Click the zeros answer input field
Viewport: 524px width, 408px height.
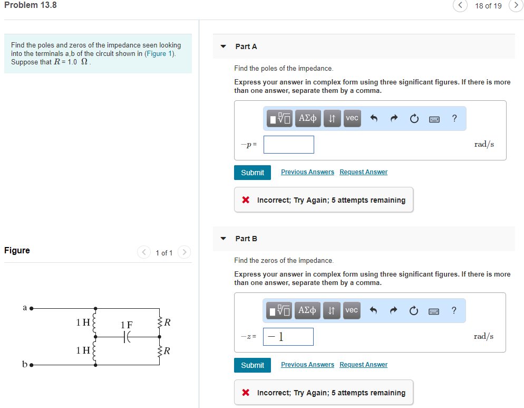pyautogui.click(x=288, y=337)
